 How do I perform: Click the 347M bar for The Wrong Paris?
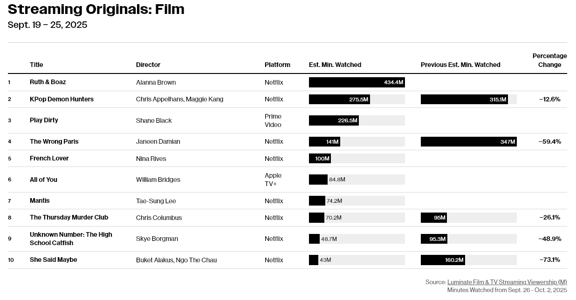tap(468, 142)
